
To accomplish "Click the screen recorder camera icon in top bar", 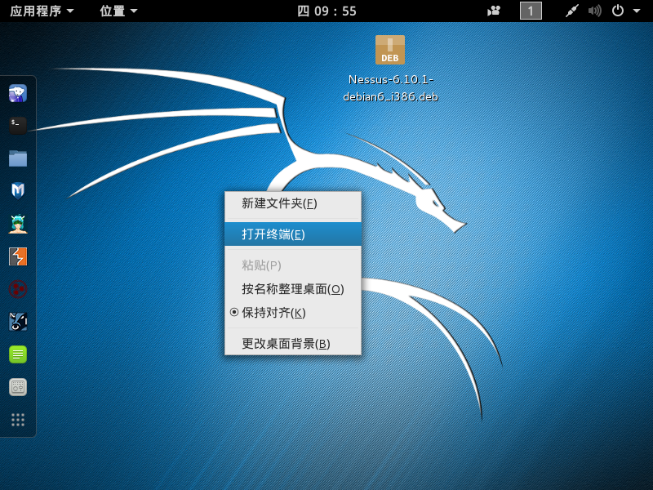I will [494, 11].
